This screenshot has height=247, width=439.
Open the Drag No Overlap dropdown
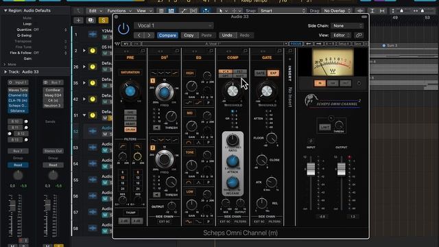[x=337, y=11]
